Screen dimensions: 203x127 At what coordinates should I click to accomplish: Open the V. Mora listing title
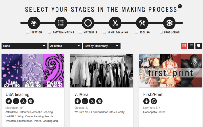(81, 94)
